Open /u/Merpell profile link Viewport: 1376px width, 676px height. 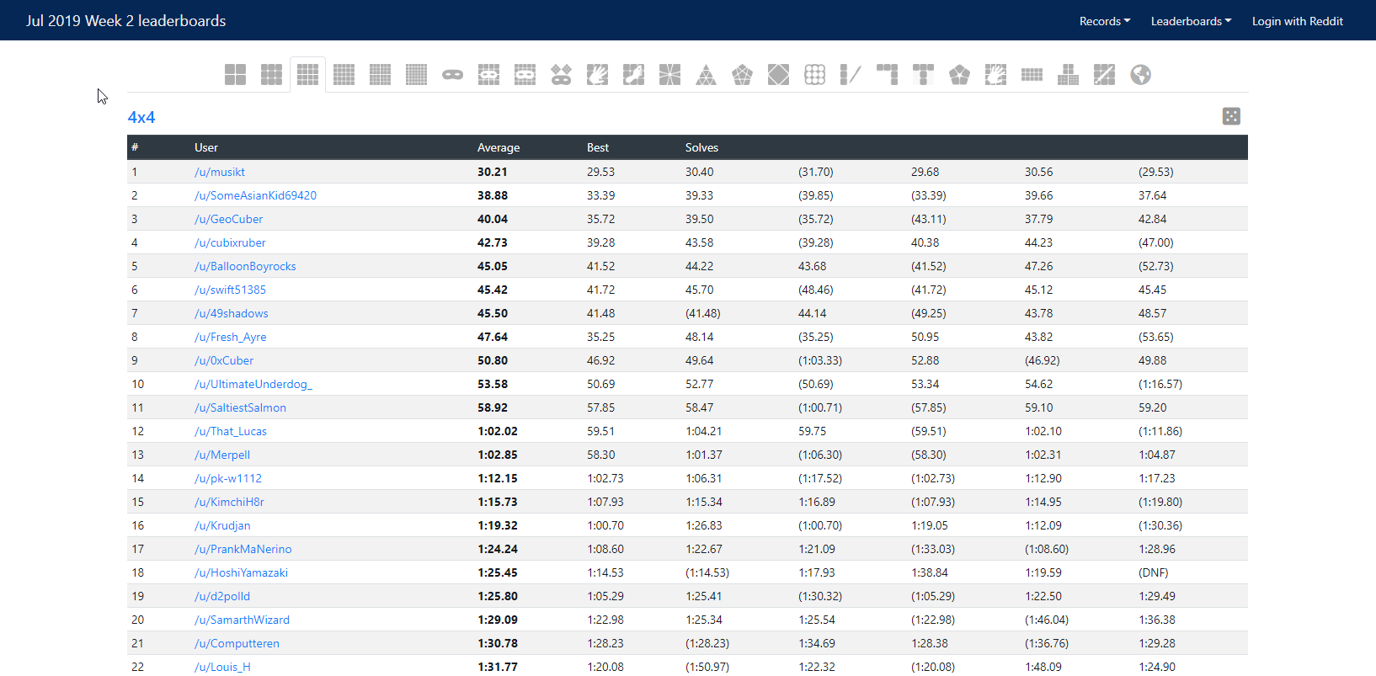[222, 455]
